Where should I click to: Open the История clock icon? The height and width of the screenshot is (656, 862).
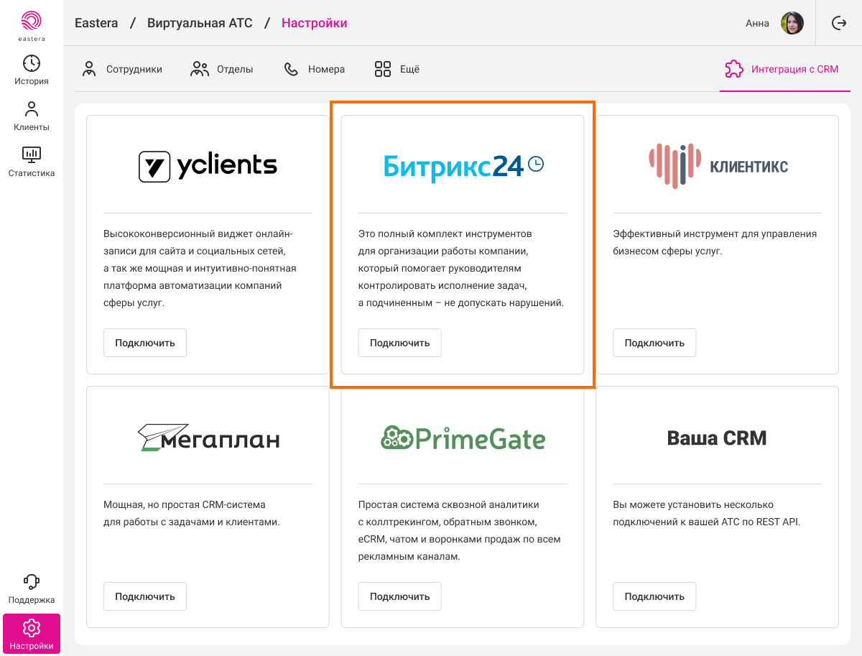tap(32, 63)
